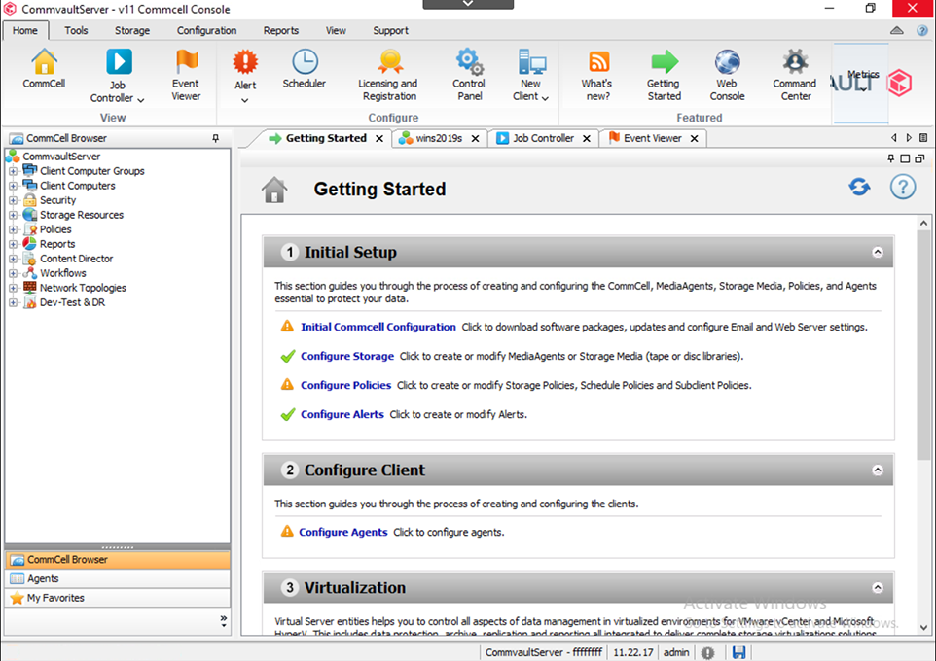Open the Configure Policies link
The image size is (936, 661).
click(x=345, y=385)
